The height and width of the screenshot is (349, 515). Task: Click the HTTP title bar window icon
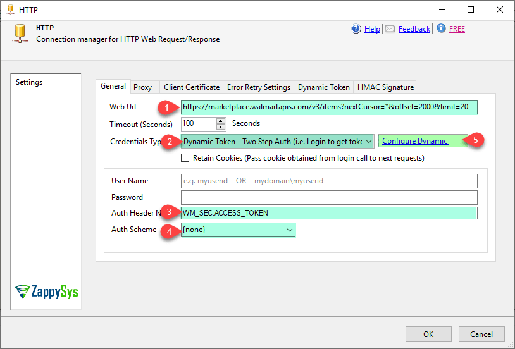[x=11, y=9]
